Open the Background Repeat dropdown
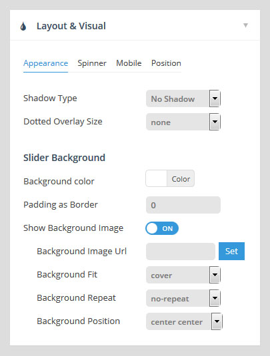Screen dimensions: 270x356 coord(183,298)
